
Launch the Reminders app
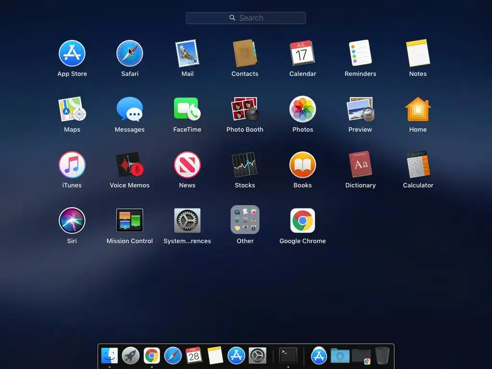pyautogui.click(x=360, y=53)
